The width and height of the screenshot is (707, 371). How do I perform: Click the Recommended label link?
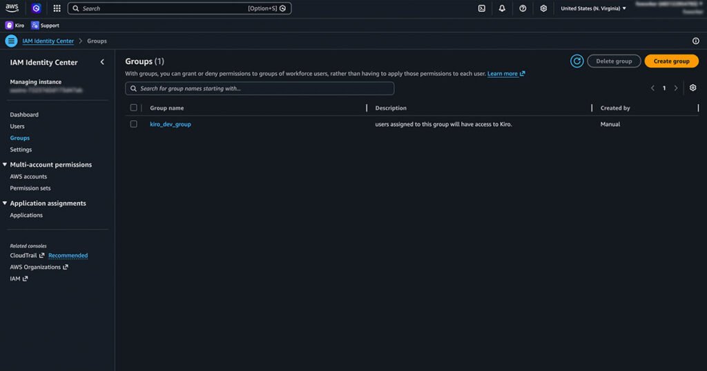coord(68,255)
